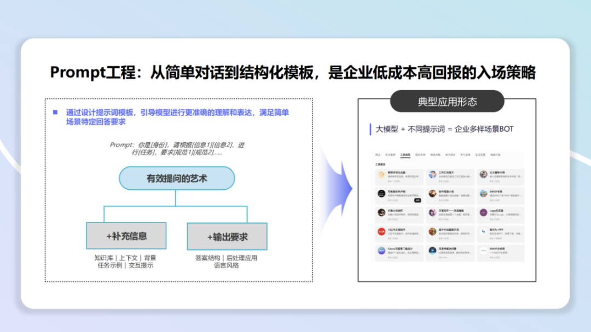The image size is (591, 332).
Task: Open the 创作短篇小说 bot avatar
Action: [x=432, y=193]
